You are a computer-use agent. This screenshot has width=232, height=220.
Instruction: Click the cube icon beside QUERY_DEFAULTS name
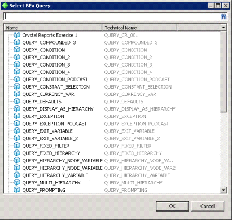tap(17, 102)
